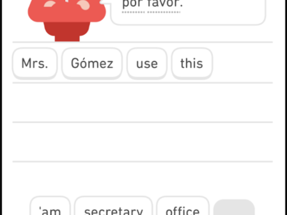
Task: Click the empty third answer line
Action: click(x=142, y=142)
